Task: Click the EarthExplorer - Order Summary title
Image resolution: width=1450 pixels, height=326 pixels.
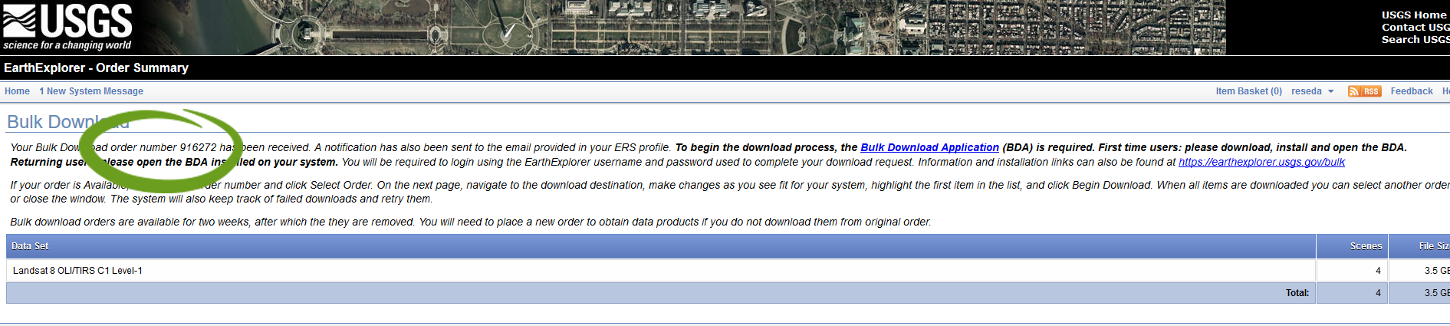Action: coord(96,68)
